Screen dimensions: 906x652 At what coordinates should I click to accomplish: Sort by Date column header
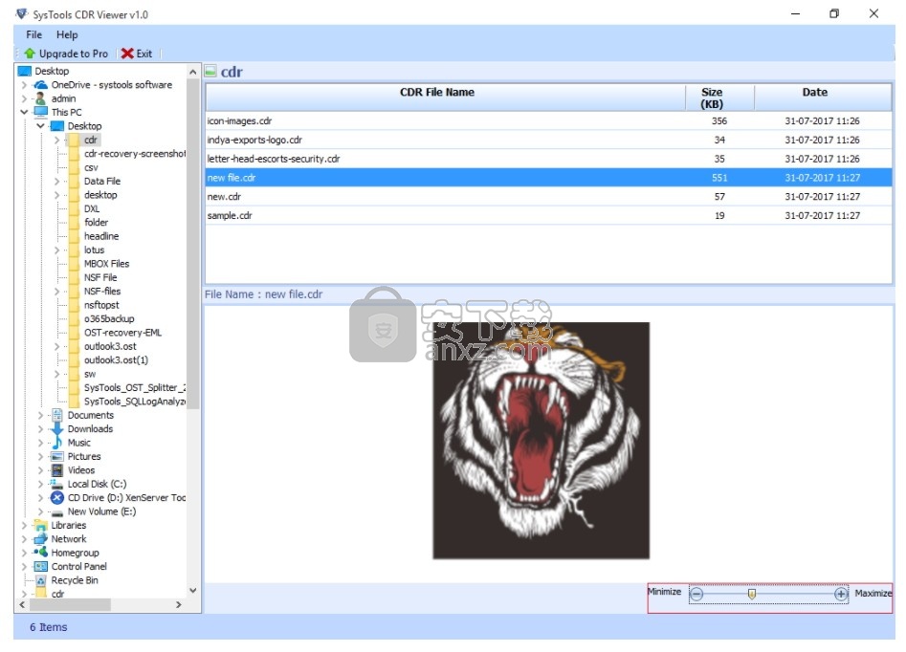coord(822,97)
